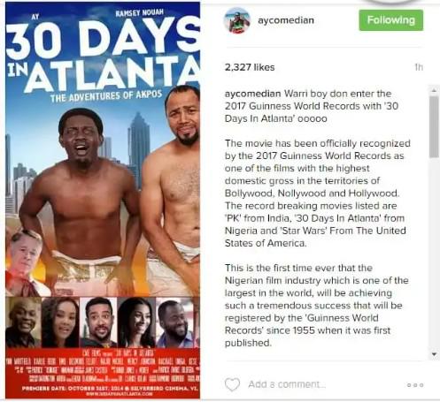The width and height of the screenshot is (440, 402).
Task: Open the three-dot more options menu
Action: coord(415,385)
